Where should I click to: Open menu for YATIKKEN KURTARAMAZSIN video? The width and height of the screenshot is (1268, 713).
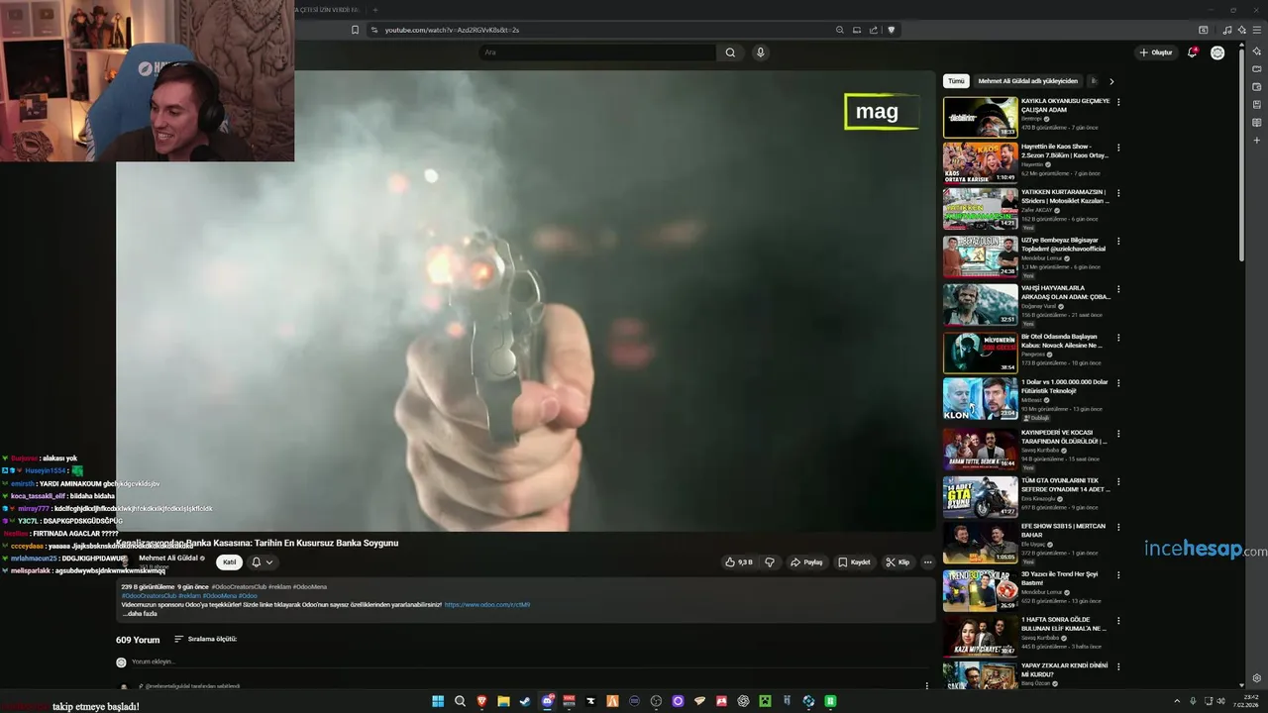pyautogui.click(x=1118, y=193)
